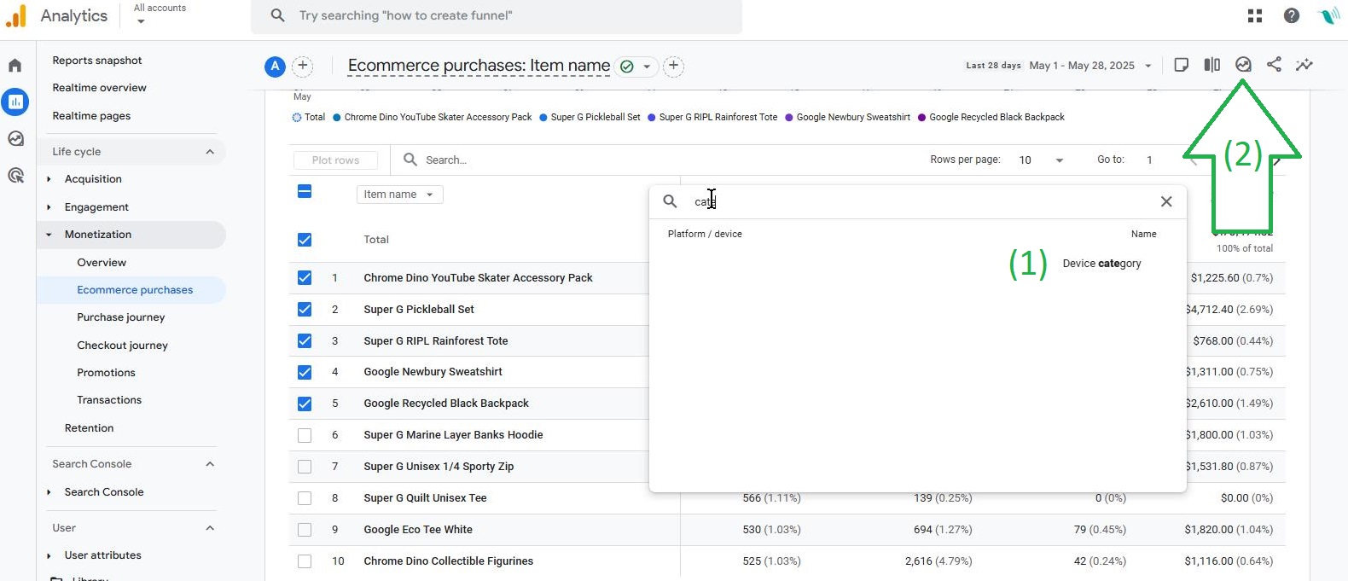Open Transactions report
The image size is (1348, 581).
(x=109, y=400)
